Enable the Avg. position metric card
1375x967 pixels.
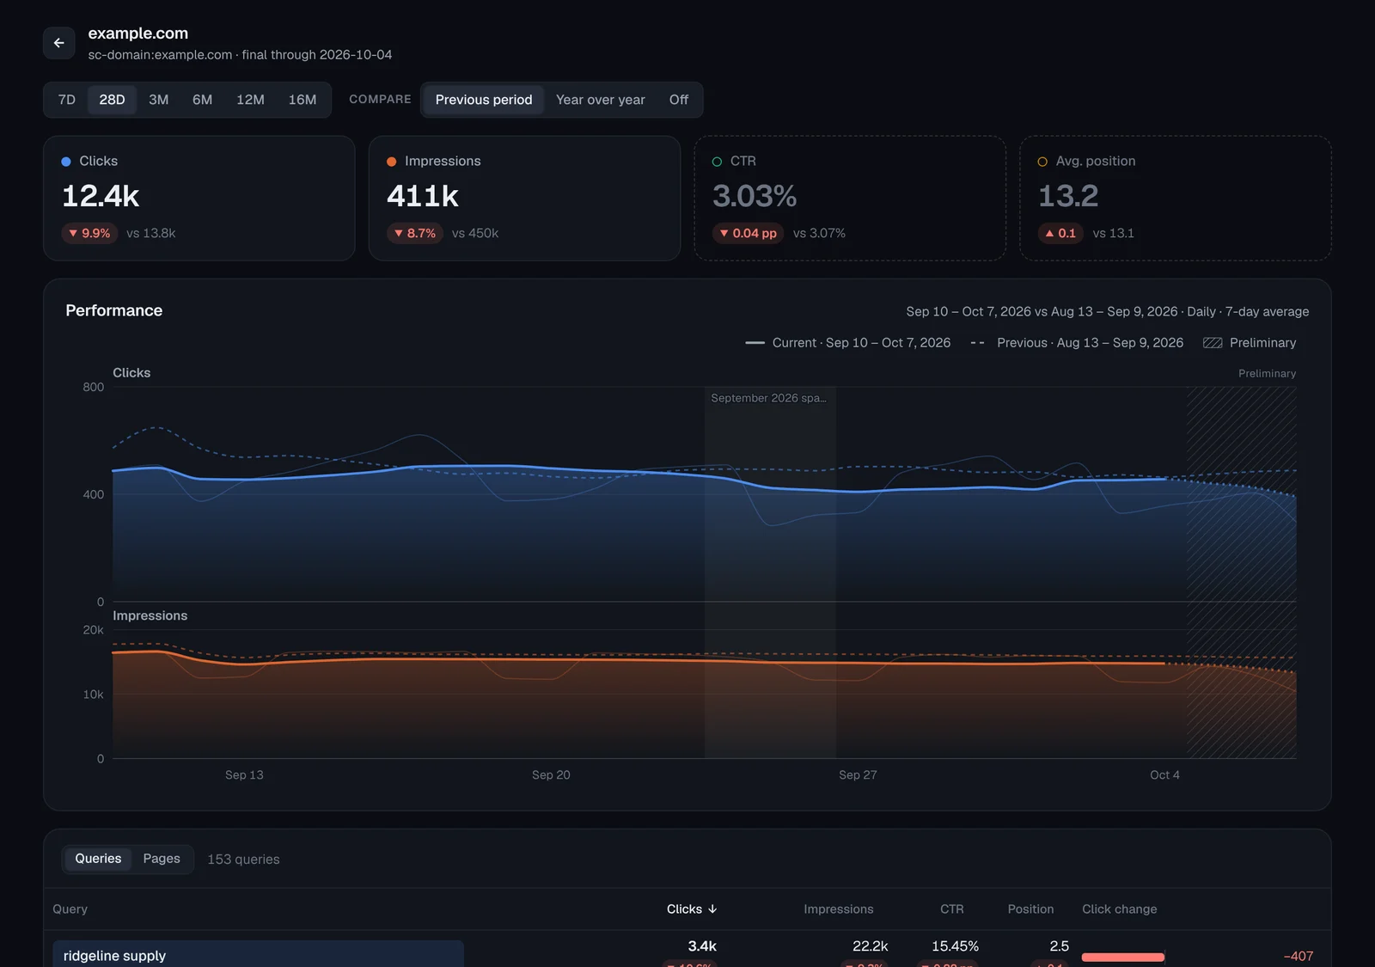(x=1176, y=198)
